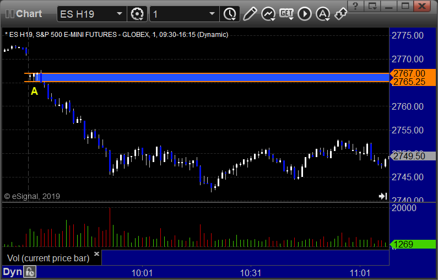
Task: Click the 2755.00 price axis label
Action: (x=408, y=130)
